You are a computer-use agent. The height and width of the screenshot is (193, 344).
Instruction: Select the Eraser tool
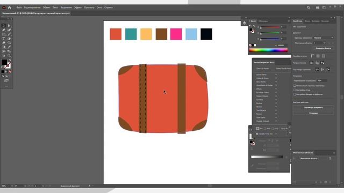point(4,43)
